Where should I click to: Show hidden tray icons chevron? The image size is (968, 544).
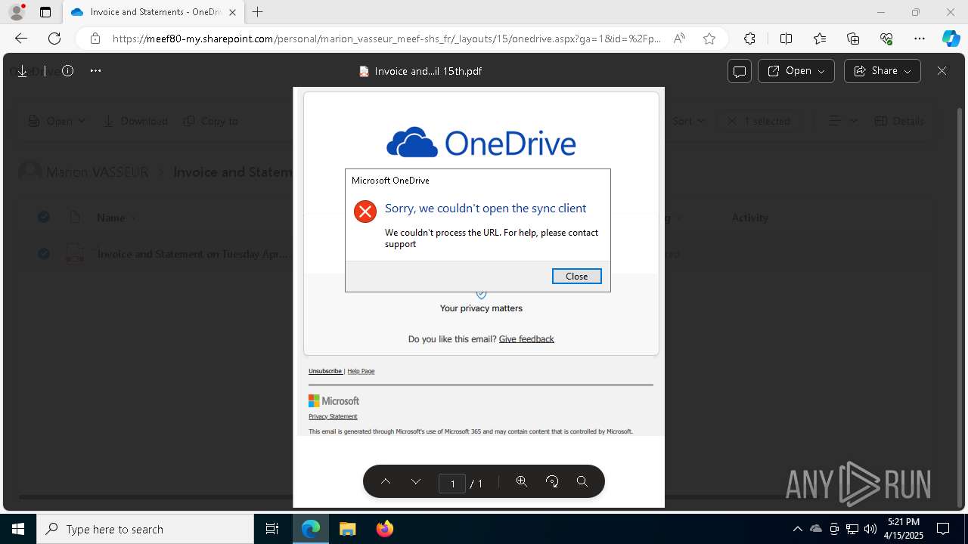(x=797, y=529)
